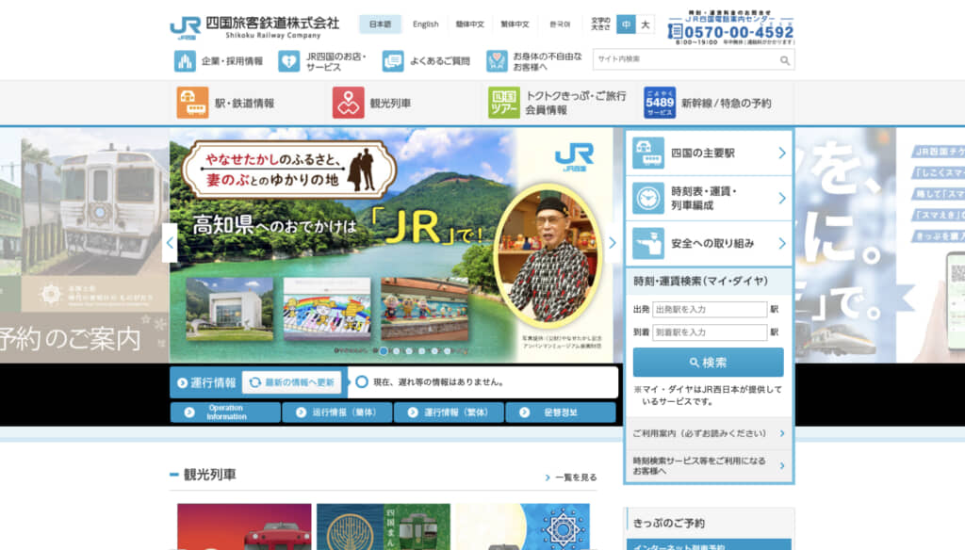Viewport: 965px width, 550px height.
Task: Click the active blue carousel indicator dot
Action: click(384, 351)
